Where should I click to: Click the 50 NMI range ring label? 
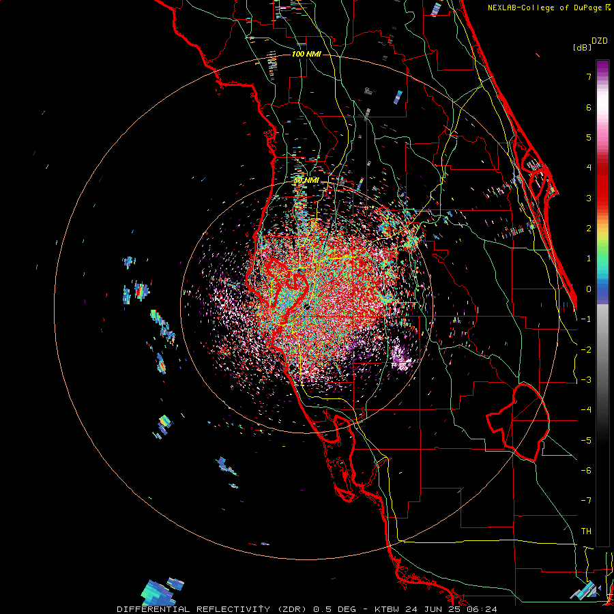coord(306,181)
